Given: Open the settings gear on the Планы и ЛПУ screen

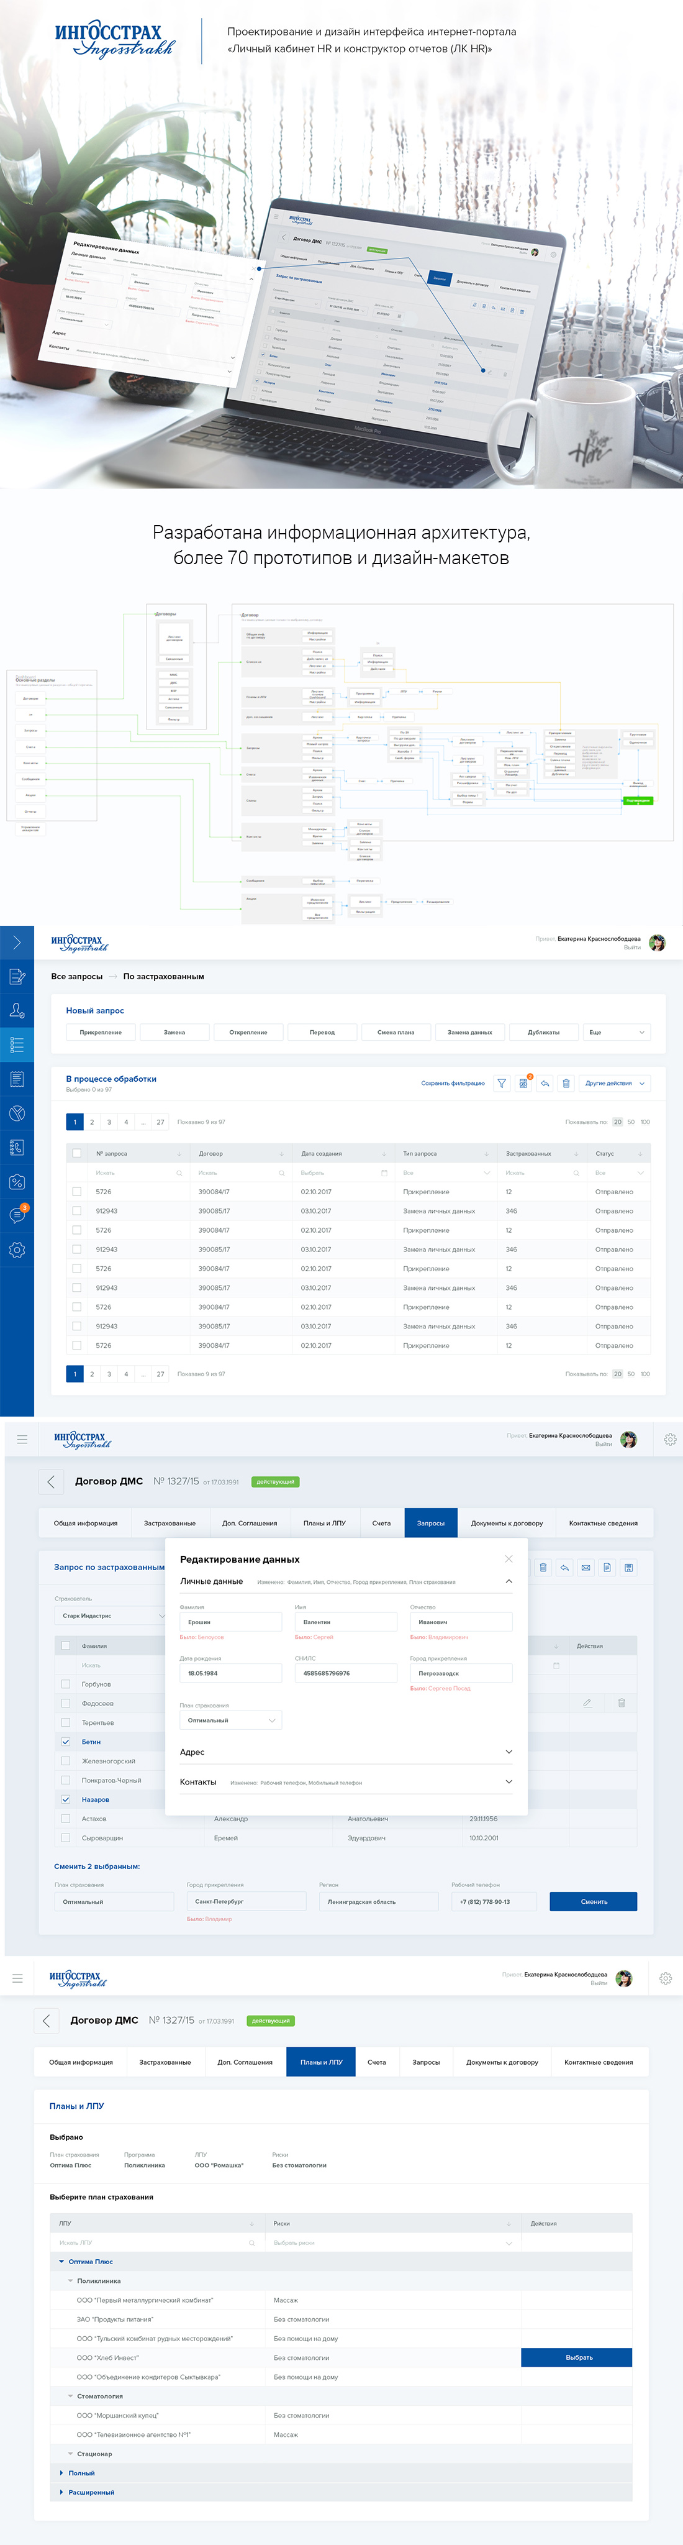Looking at the screenshot, I should click(665, 1978).
